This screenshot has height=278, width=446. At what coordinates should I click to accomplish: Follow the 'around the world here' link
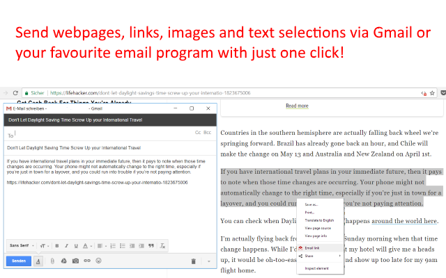click(404, 221)
